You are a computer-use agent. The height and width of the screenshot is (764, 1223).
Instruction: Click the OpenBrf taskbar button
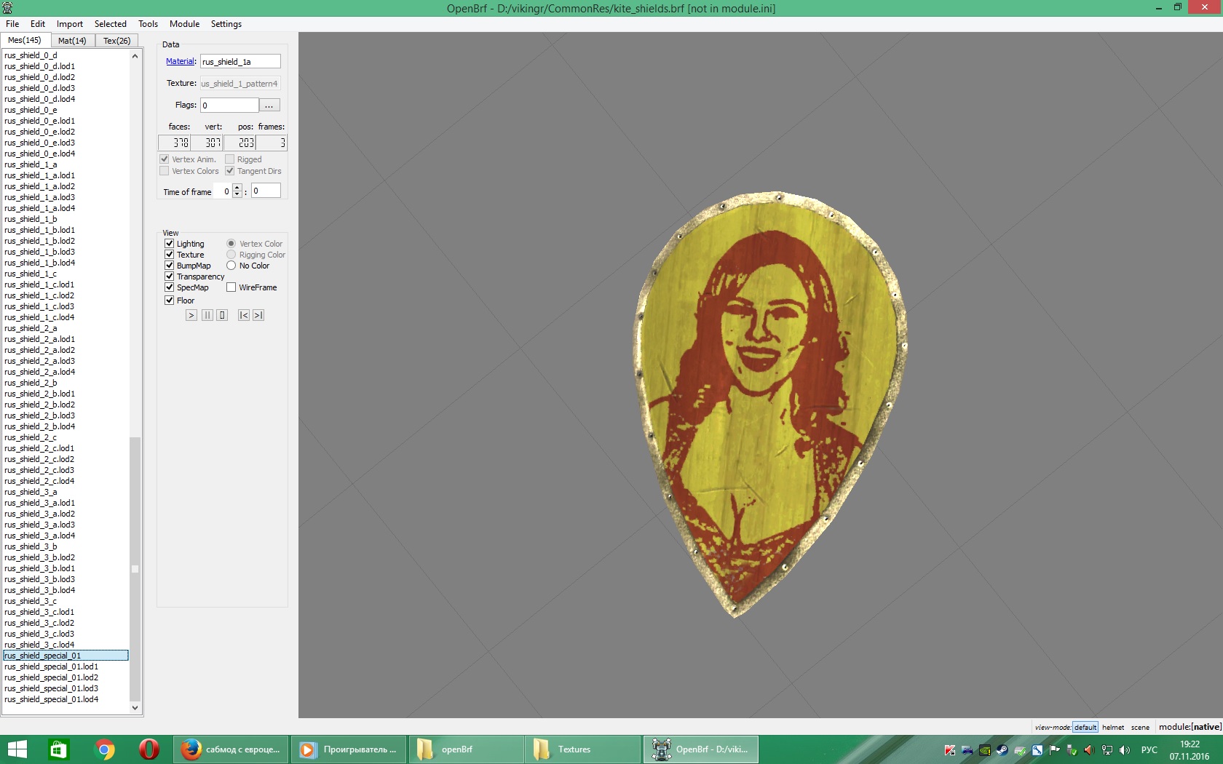(x=700, y=749)
